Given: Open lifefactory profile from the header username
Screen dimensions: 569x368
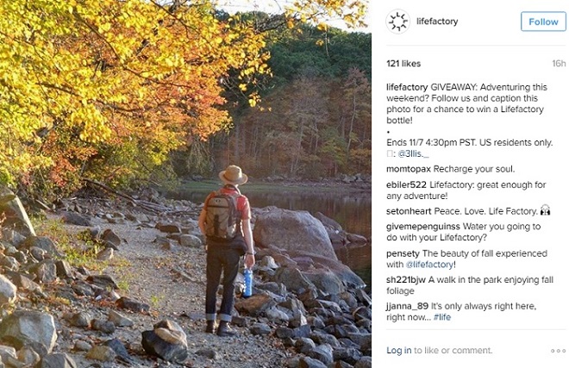Looking at the screenshot, I should [435, 22].
